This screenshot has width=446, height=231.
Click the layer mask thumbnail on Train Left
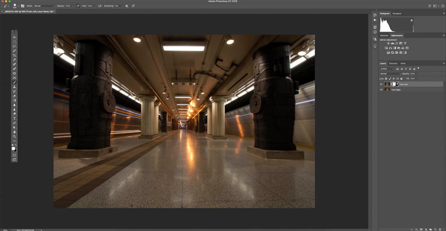click(x=395, y=84)
